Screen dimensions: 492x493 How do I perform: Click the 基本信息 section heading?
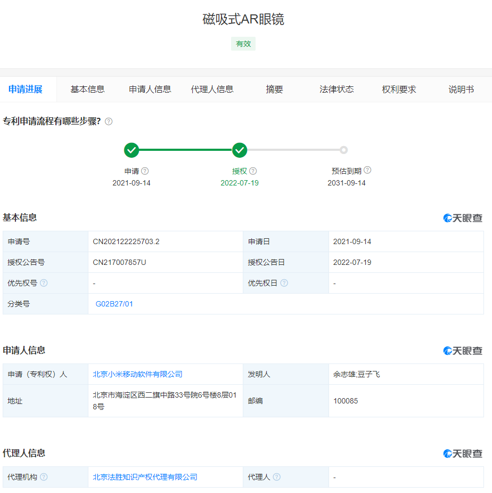point(20,217)
